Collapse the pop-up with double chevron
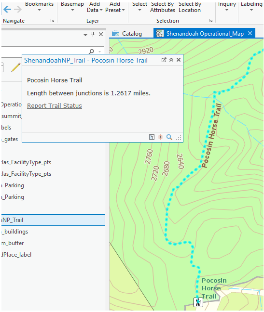Screen dimensions: 264x312 (x=171, y=60)
